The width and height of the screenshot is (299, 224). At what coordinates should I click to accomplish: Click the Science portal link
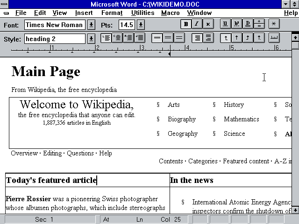(x=235, y=134)
